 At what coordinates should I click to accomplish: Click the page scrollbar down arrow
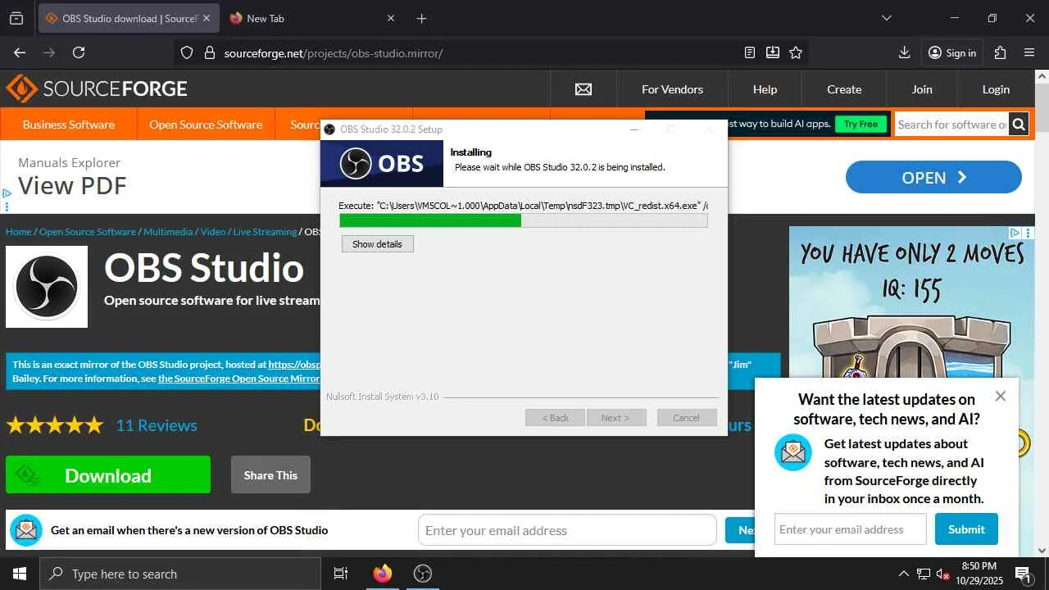coord(1042,551)
